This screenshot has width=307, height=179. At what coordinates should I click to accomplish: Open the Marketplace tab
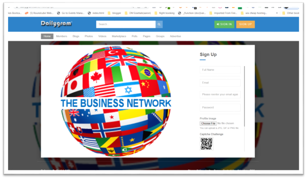119,36
